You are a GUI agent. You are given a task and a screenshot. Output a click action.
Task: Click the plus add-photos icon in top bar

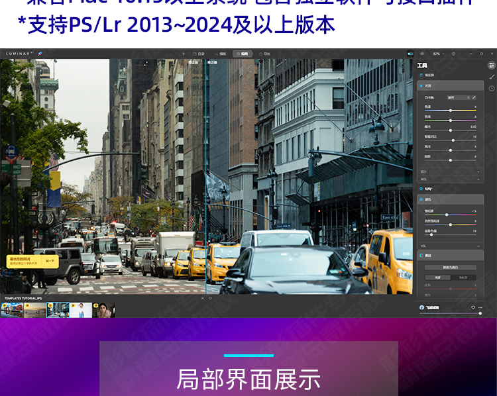click(184, 54)
